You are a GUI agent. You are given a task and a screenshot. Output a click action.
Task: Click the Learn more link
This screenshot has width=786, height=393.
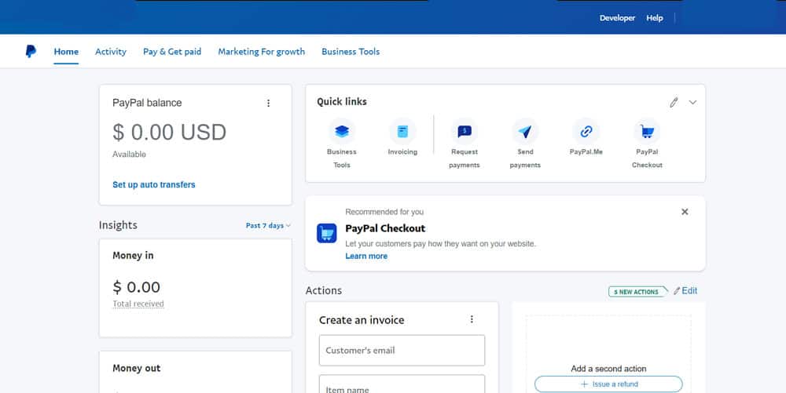[366, 256]
